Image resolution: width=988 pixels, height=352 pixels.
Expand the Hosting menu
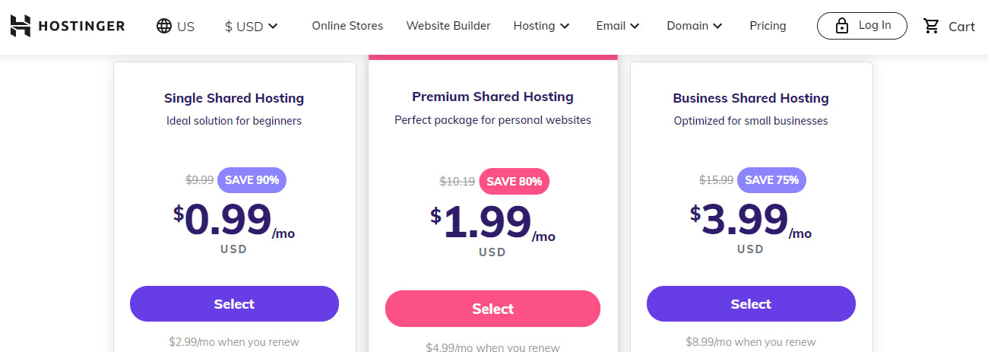pyautogui.click(x=542, y=26)
